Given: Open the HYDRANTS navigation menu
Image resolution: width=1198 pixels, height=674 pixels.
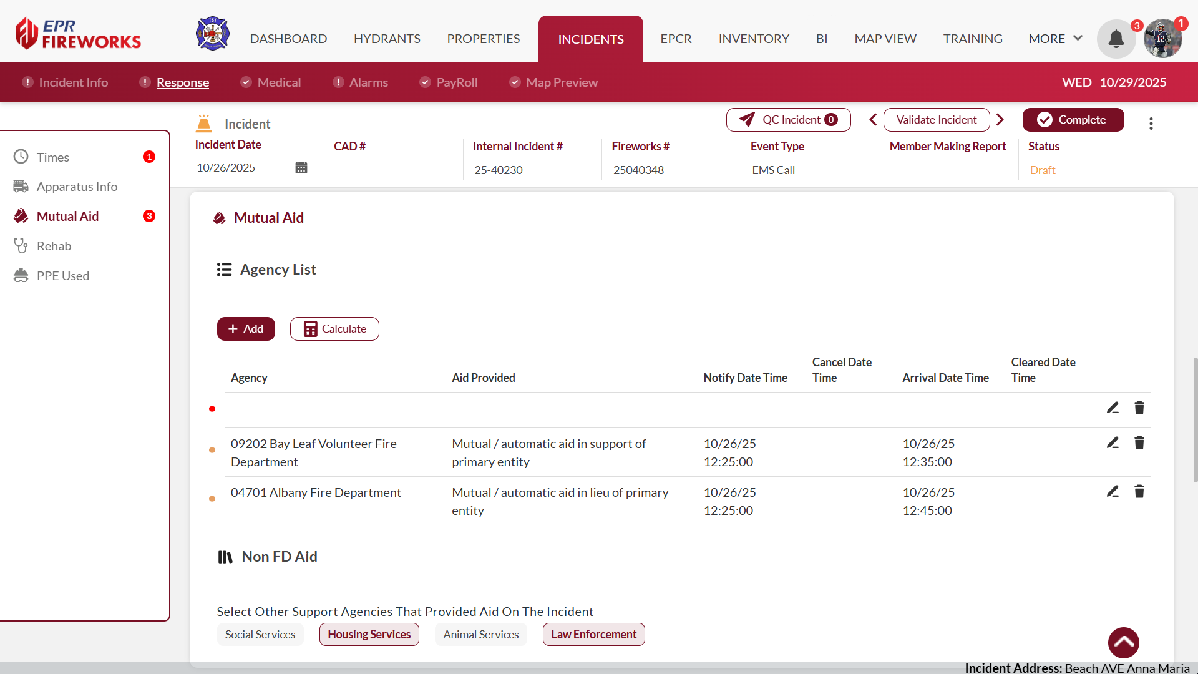Looking at the screenshot, I should click(x=387, y=39).
